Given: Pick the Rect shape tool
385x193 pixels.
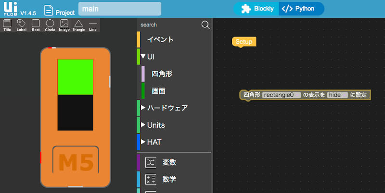Looking at the screenshot, I should (36, 25).
